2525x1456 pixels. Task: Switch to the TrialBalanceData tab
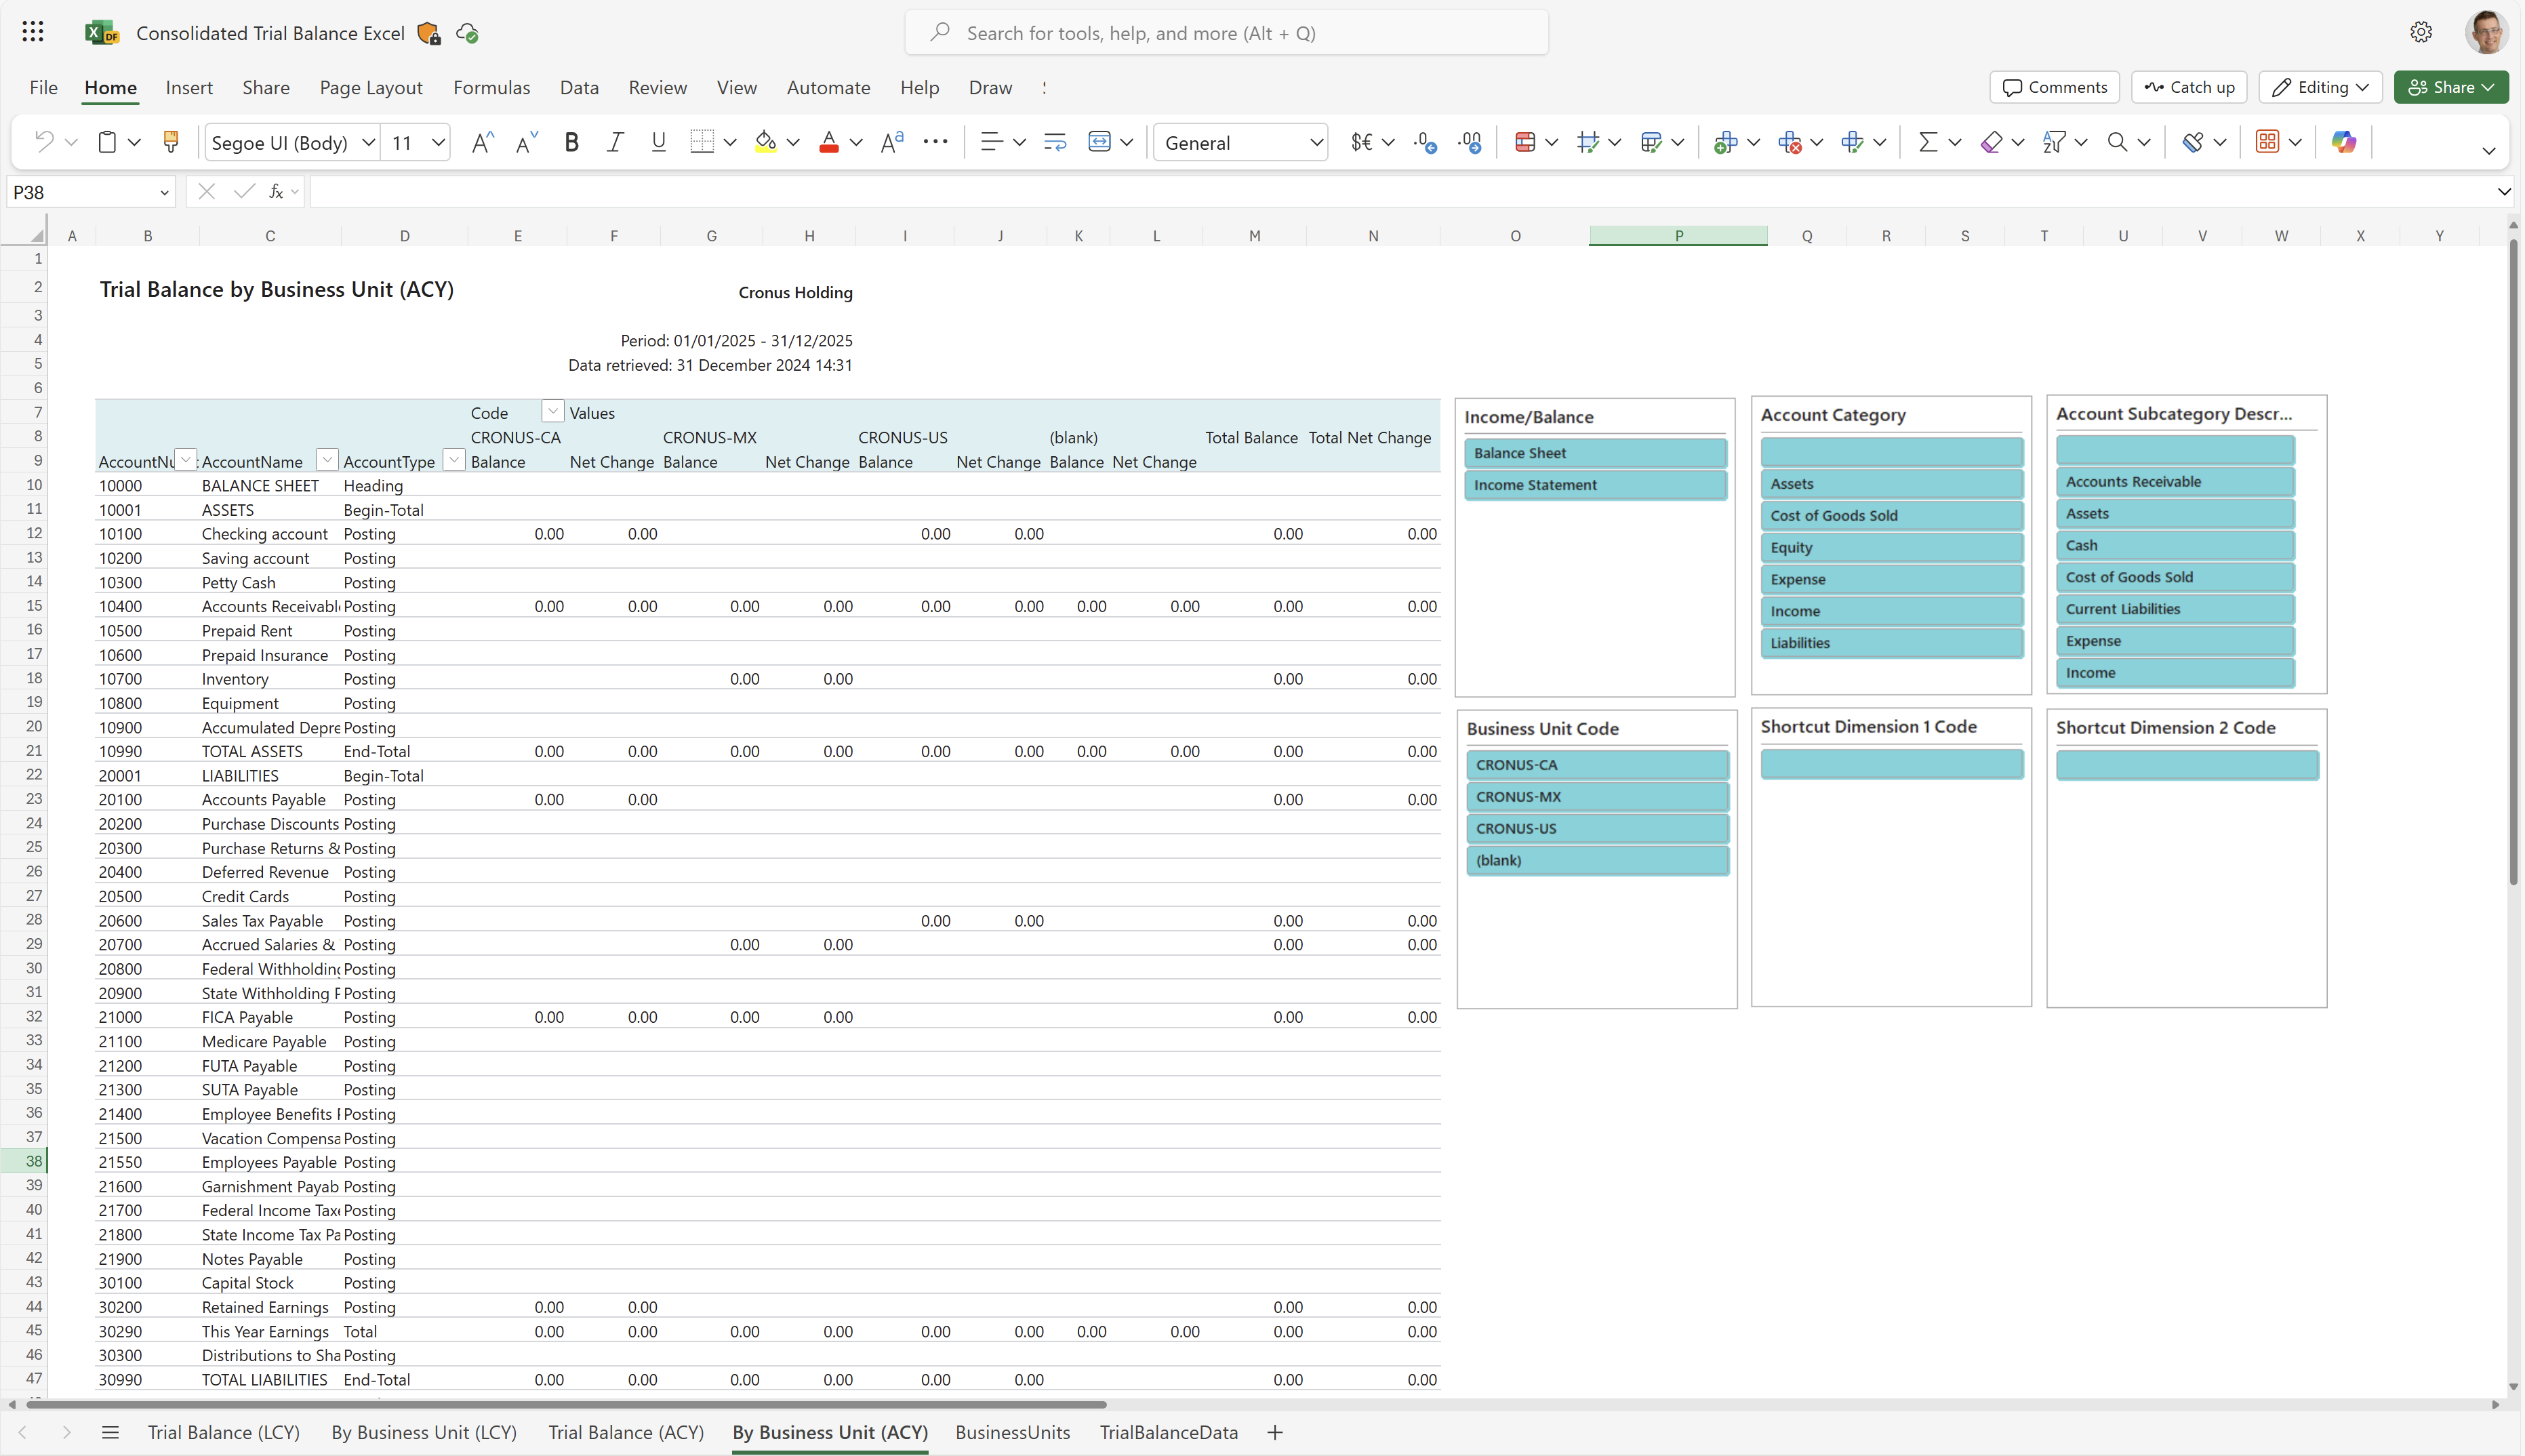(1169, 1432)
